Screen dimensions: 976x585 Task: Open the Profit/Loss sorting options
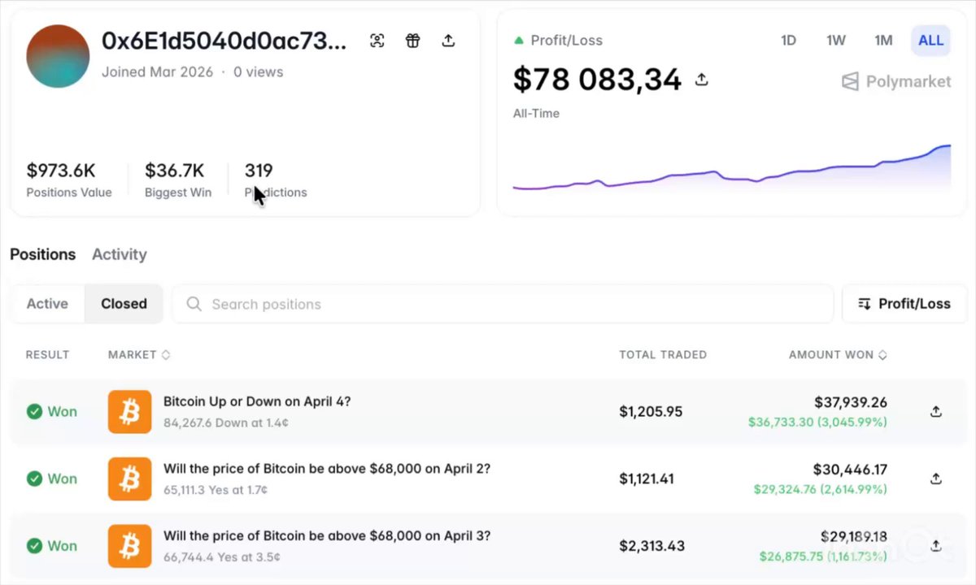(904, 303)
